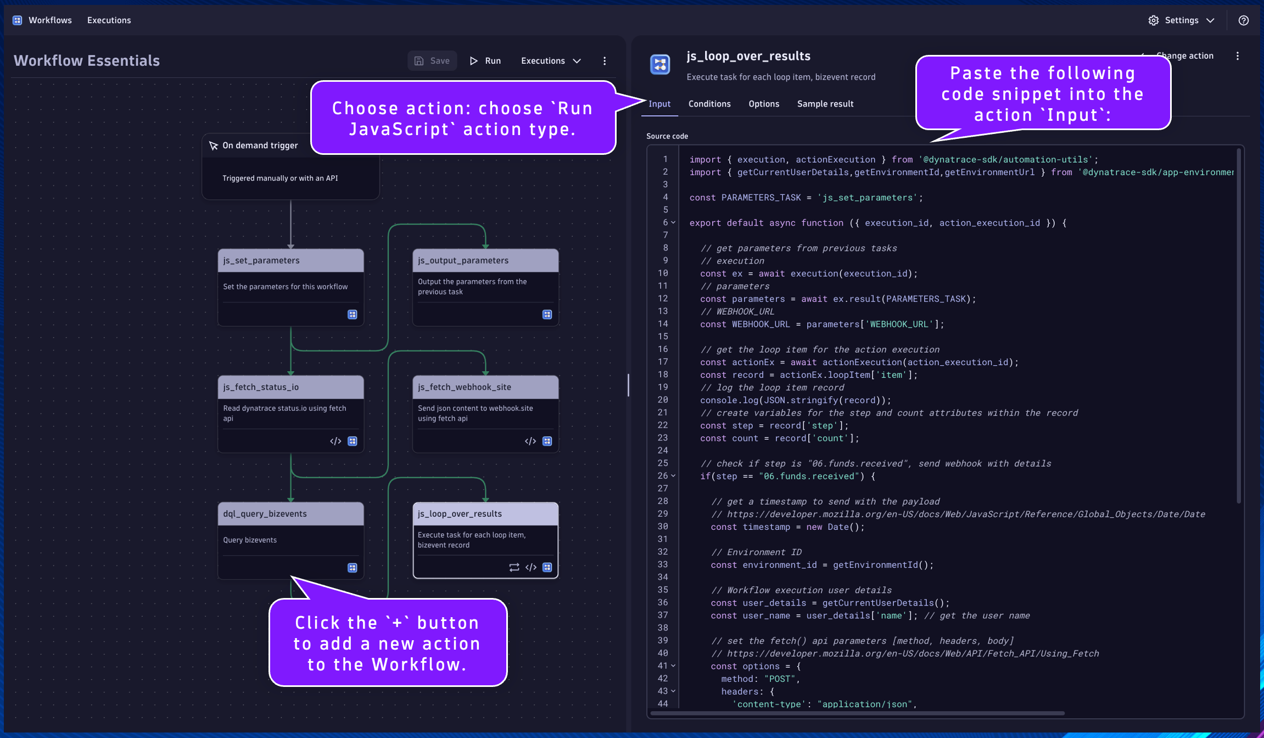The width and height of the screenshot is (1264, 738).
Task: Click the horizontal scrollbar of code editor
Action: (x=858, y=713)
